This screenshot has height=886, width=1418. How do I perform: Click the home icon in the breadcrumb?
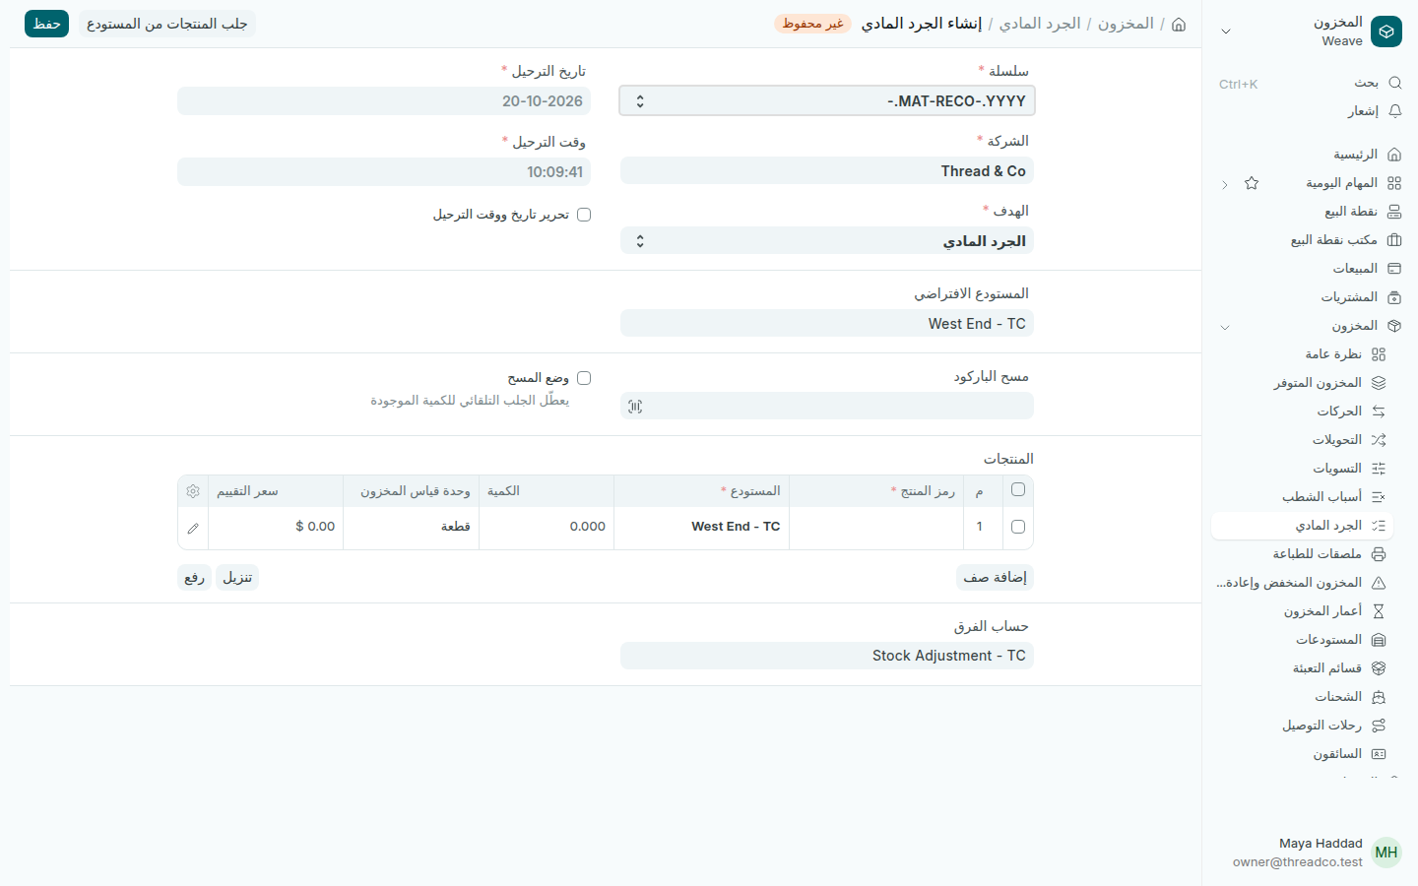coord(1179,24)
